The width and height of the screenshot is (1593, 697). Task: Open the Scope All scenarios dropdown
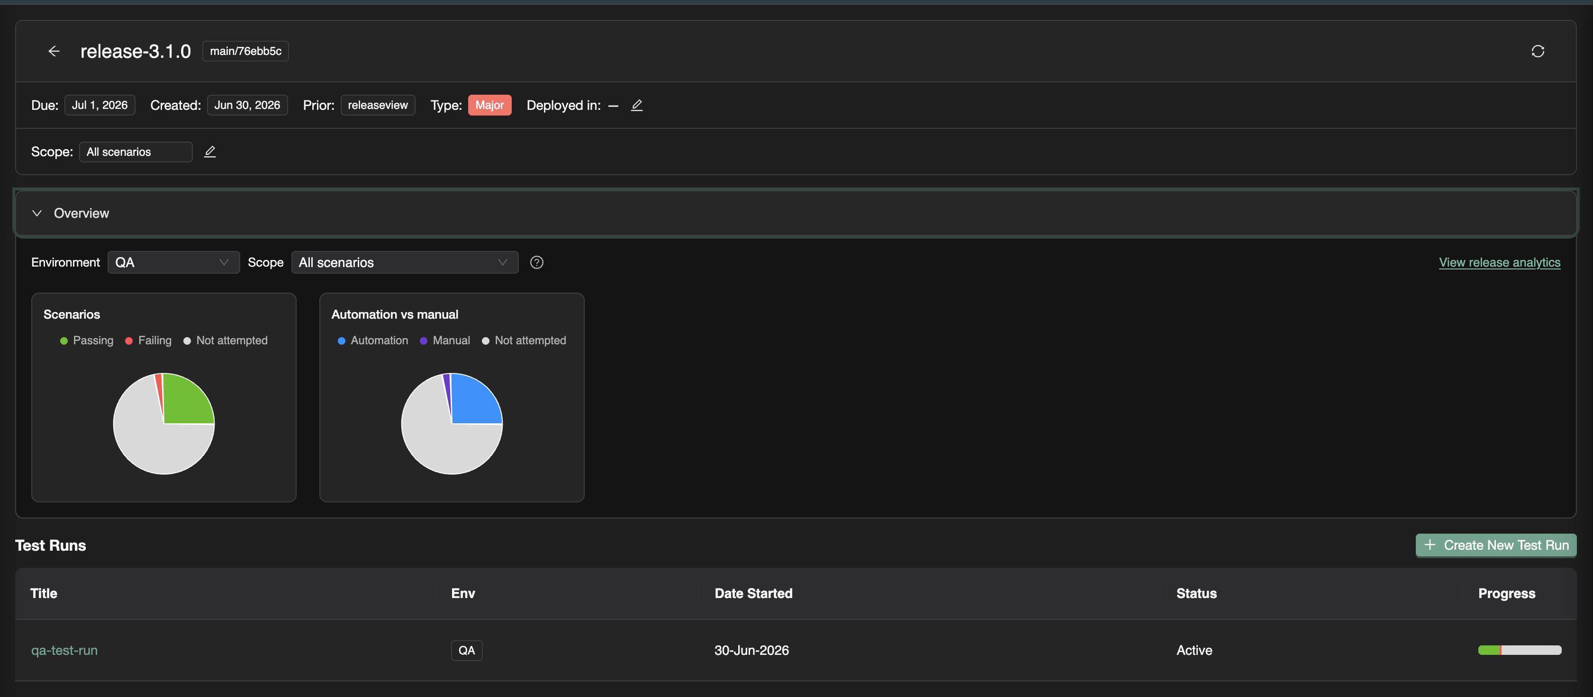point(405,263)
